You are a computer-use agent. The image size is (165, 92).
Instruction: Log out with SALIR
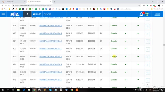(157, 14)
